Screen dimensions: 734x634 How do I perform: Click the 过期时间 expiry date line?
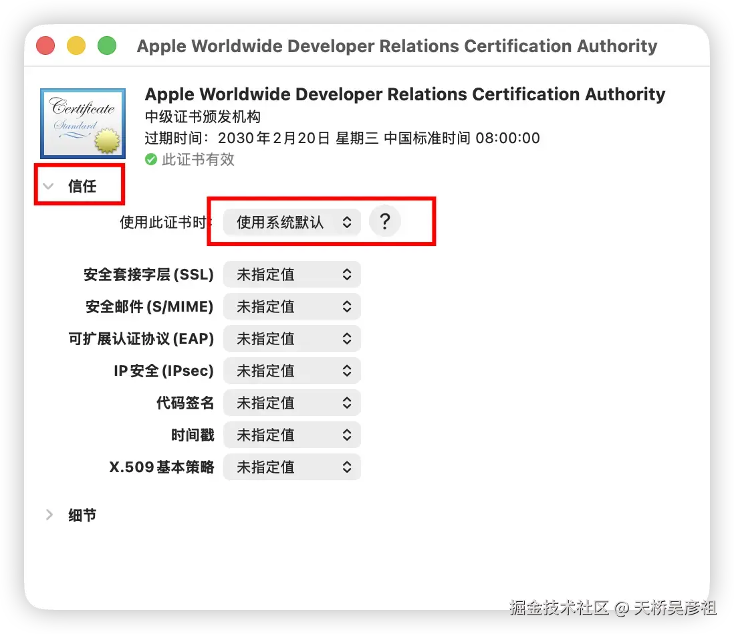(342, 138)
